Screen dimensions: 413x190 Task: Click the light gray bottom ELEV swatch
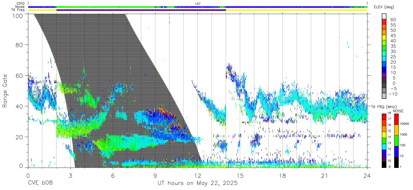coord(384,96)
